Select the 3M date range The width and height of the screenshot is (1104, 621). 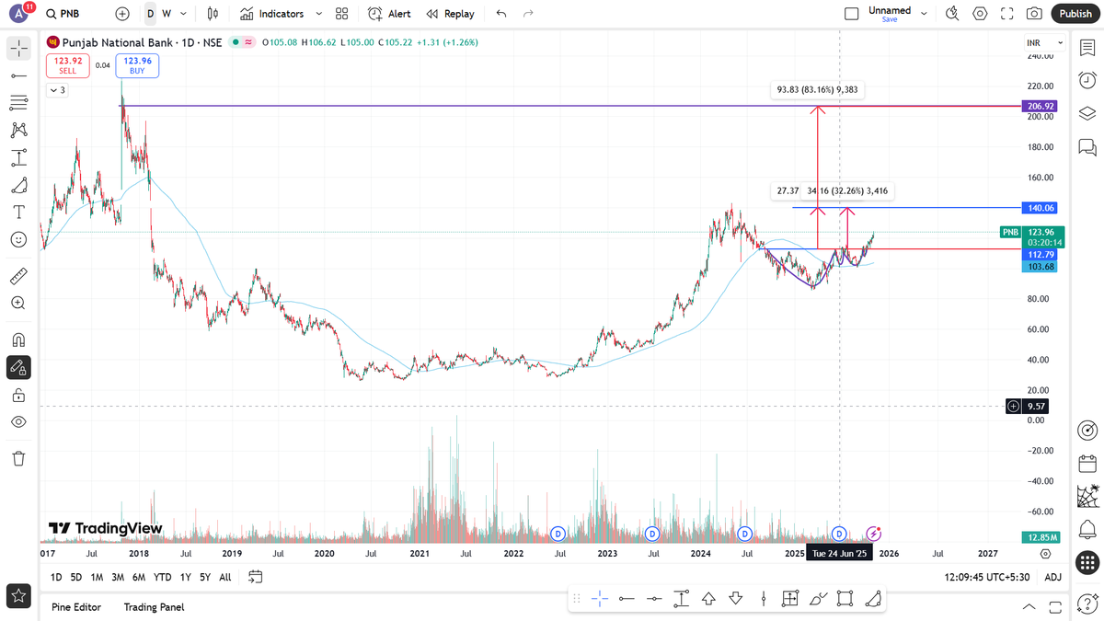coord(118,578)
